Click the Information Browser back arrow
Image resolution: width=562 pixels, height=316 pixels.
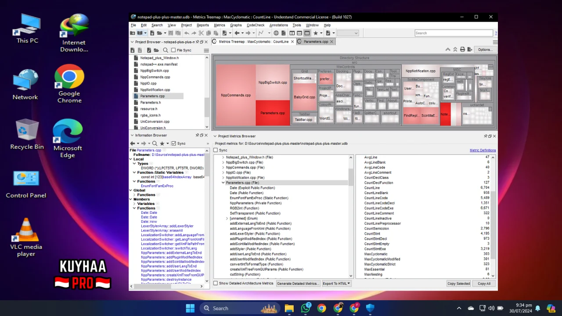133,144
